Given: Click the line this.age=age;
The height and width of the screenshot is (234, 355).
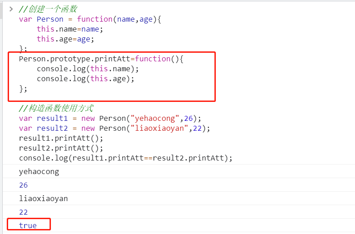Looking at the screenshot, I should (65, 39).
